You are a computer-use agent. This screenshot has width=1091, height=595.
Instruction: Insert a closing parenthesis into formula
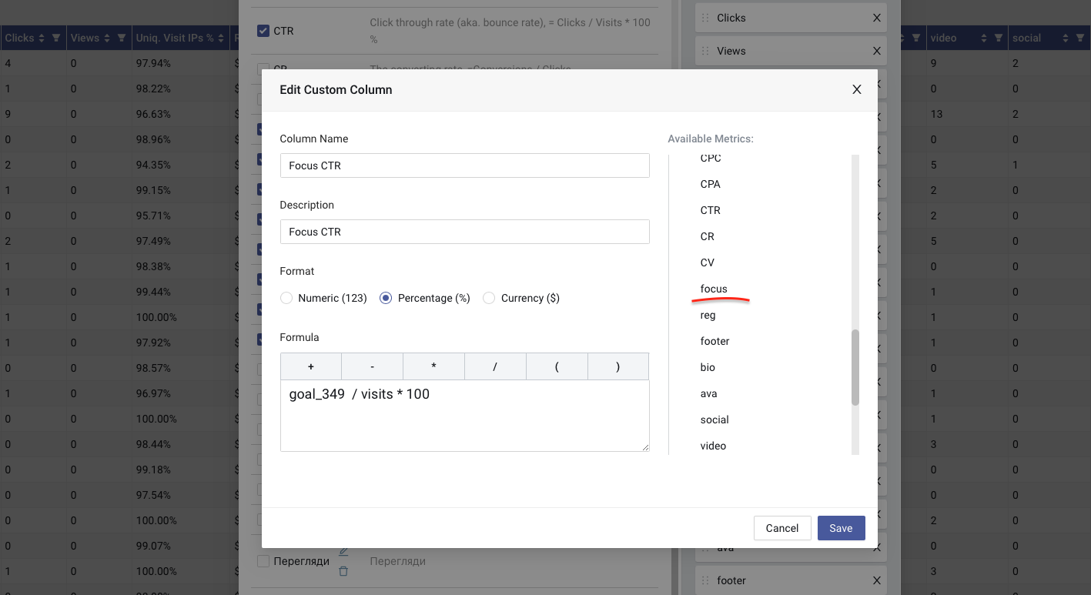[x=618, y=366]
